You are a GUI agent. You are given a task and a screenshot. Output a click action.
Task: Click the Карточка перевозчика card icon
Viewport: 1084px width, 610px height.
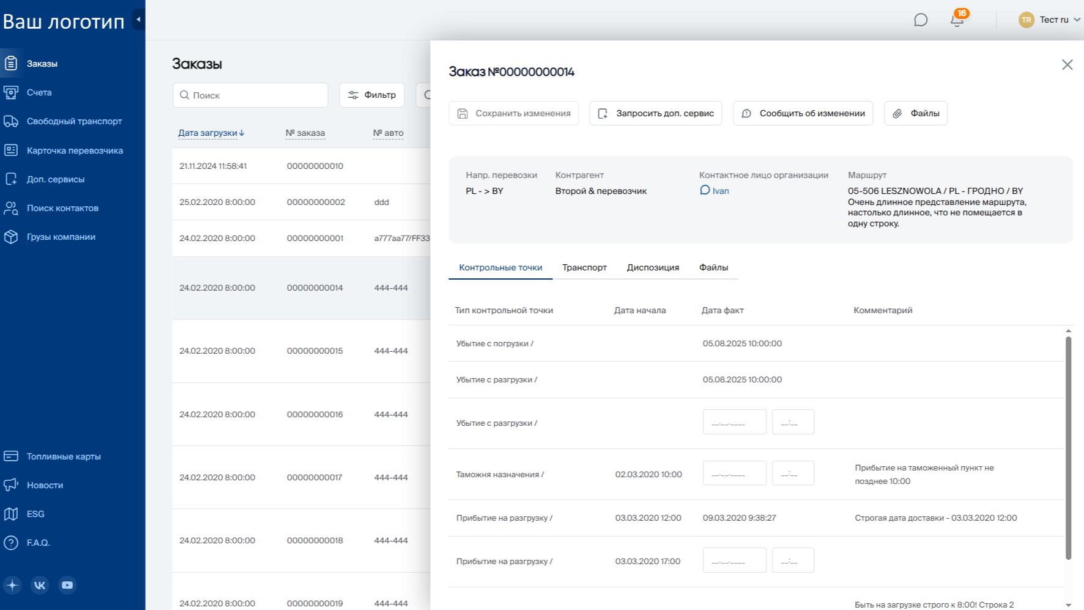tap(11, 150)
